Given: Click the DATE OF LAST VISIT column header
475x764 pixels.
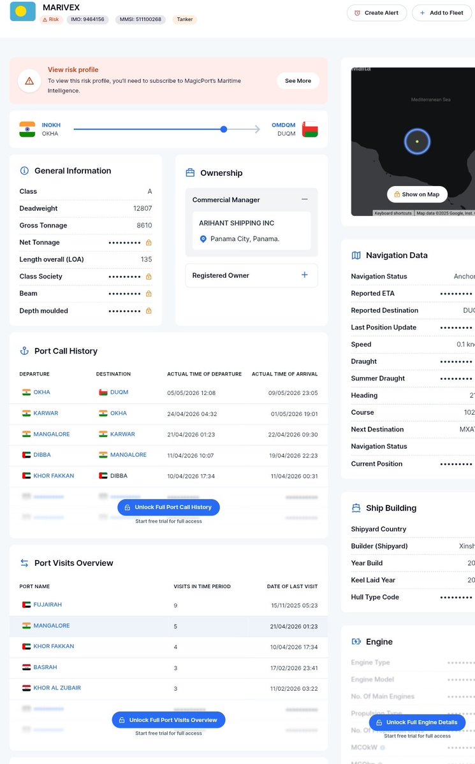Looking at the screenshot, I should pos(292,587).
